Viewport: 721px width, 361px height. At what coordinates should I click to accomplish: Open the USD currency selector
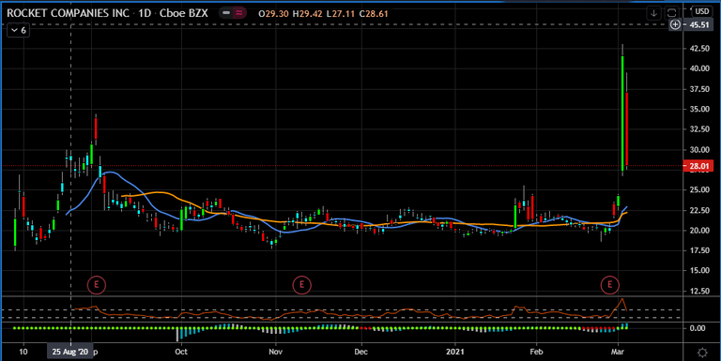point(701,11)
